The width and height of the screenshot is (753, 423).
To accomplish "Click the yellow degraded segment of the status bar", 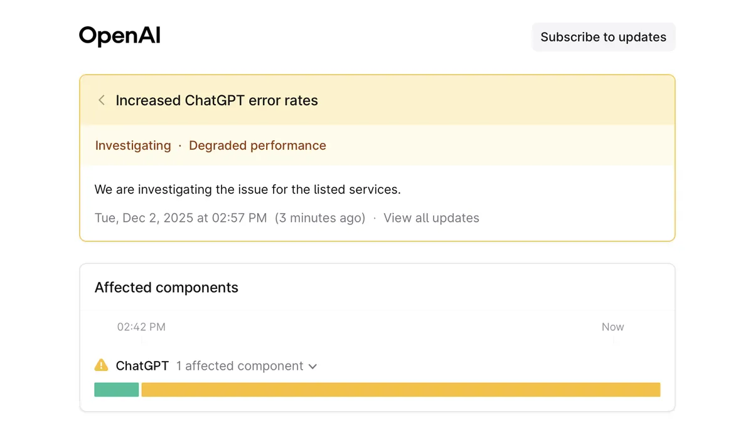I will pos(402,389).
